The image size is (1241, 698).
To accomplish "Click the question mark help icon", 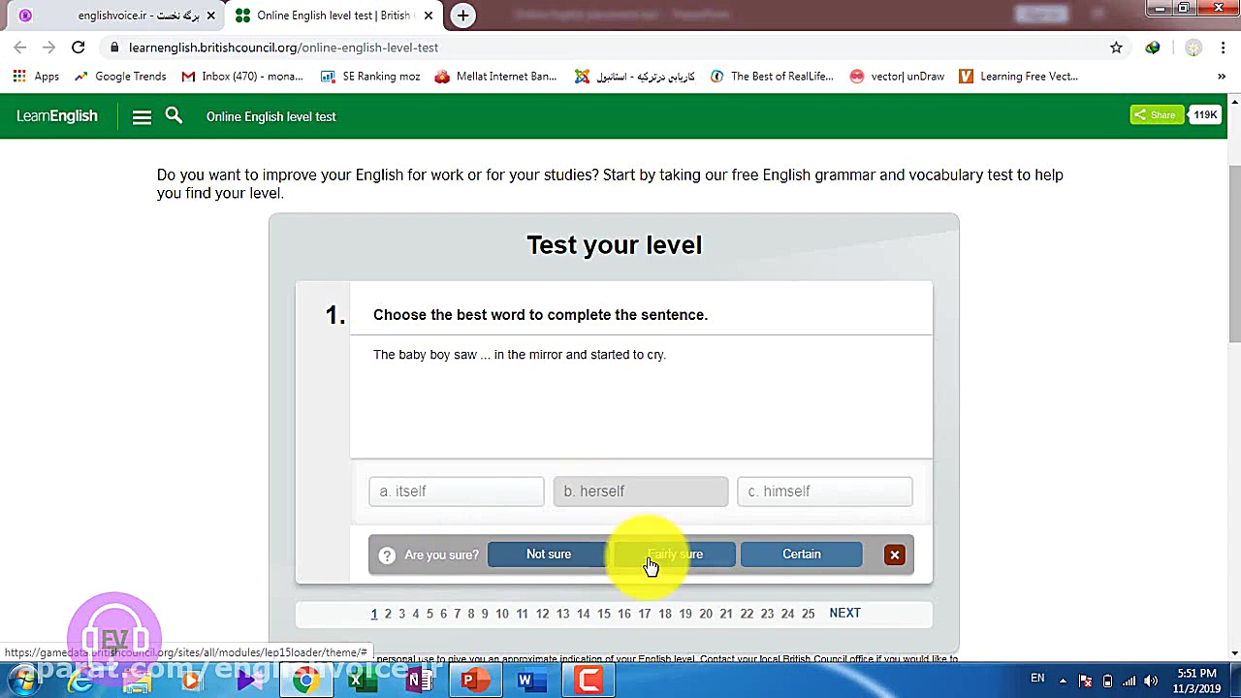I will (x=387, y=555).
